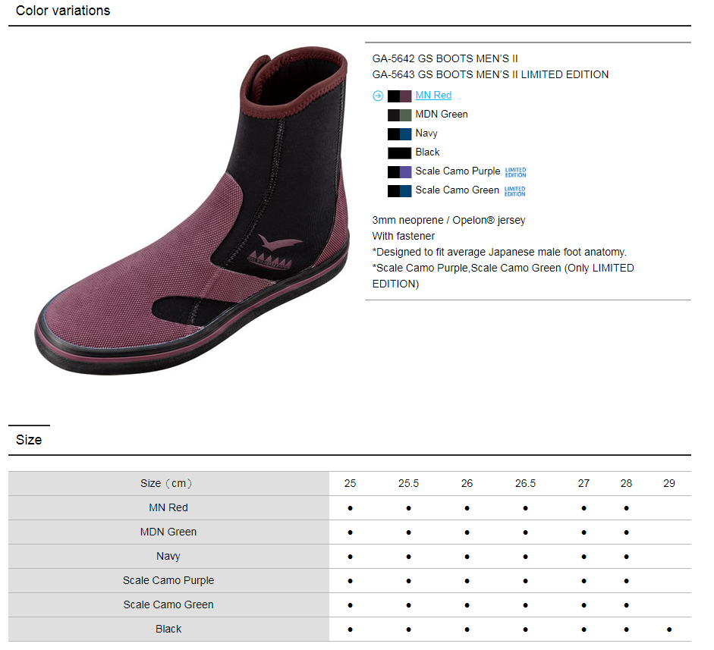Choose the Navy color label
This screenshot has width=714, height=650.
[x=426, y=133]
